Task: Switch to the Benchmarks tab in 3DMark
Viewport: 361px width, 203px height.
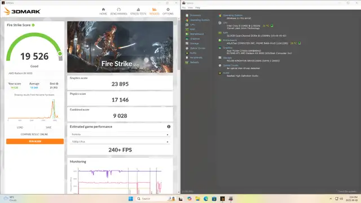Action: (118, 11)
